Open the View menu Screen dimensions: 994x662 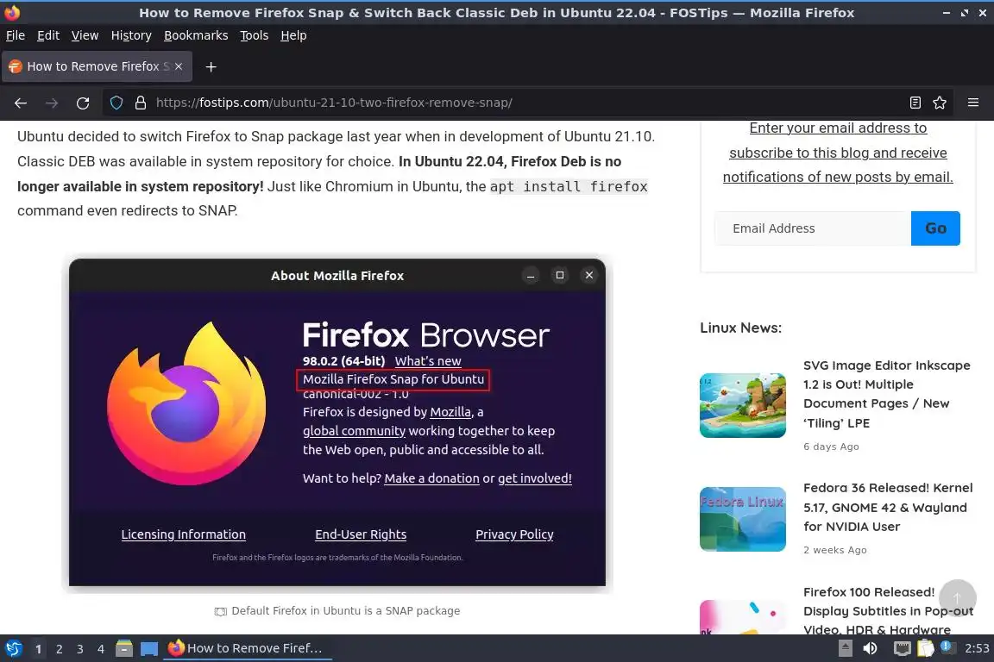(x=85, y=35)
